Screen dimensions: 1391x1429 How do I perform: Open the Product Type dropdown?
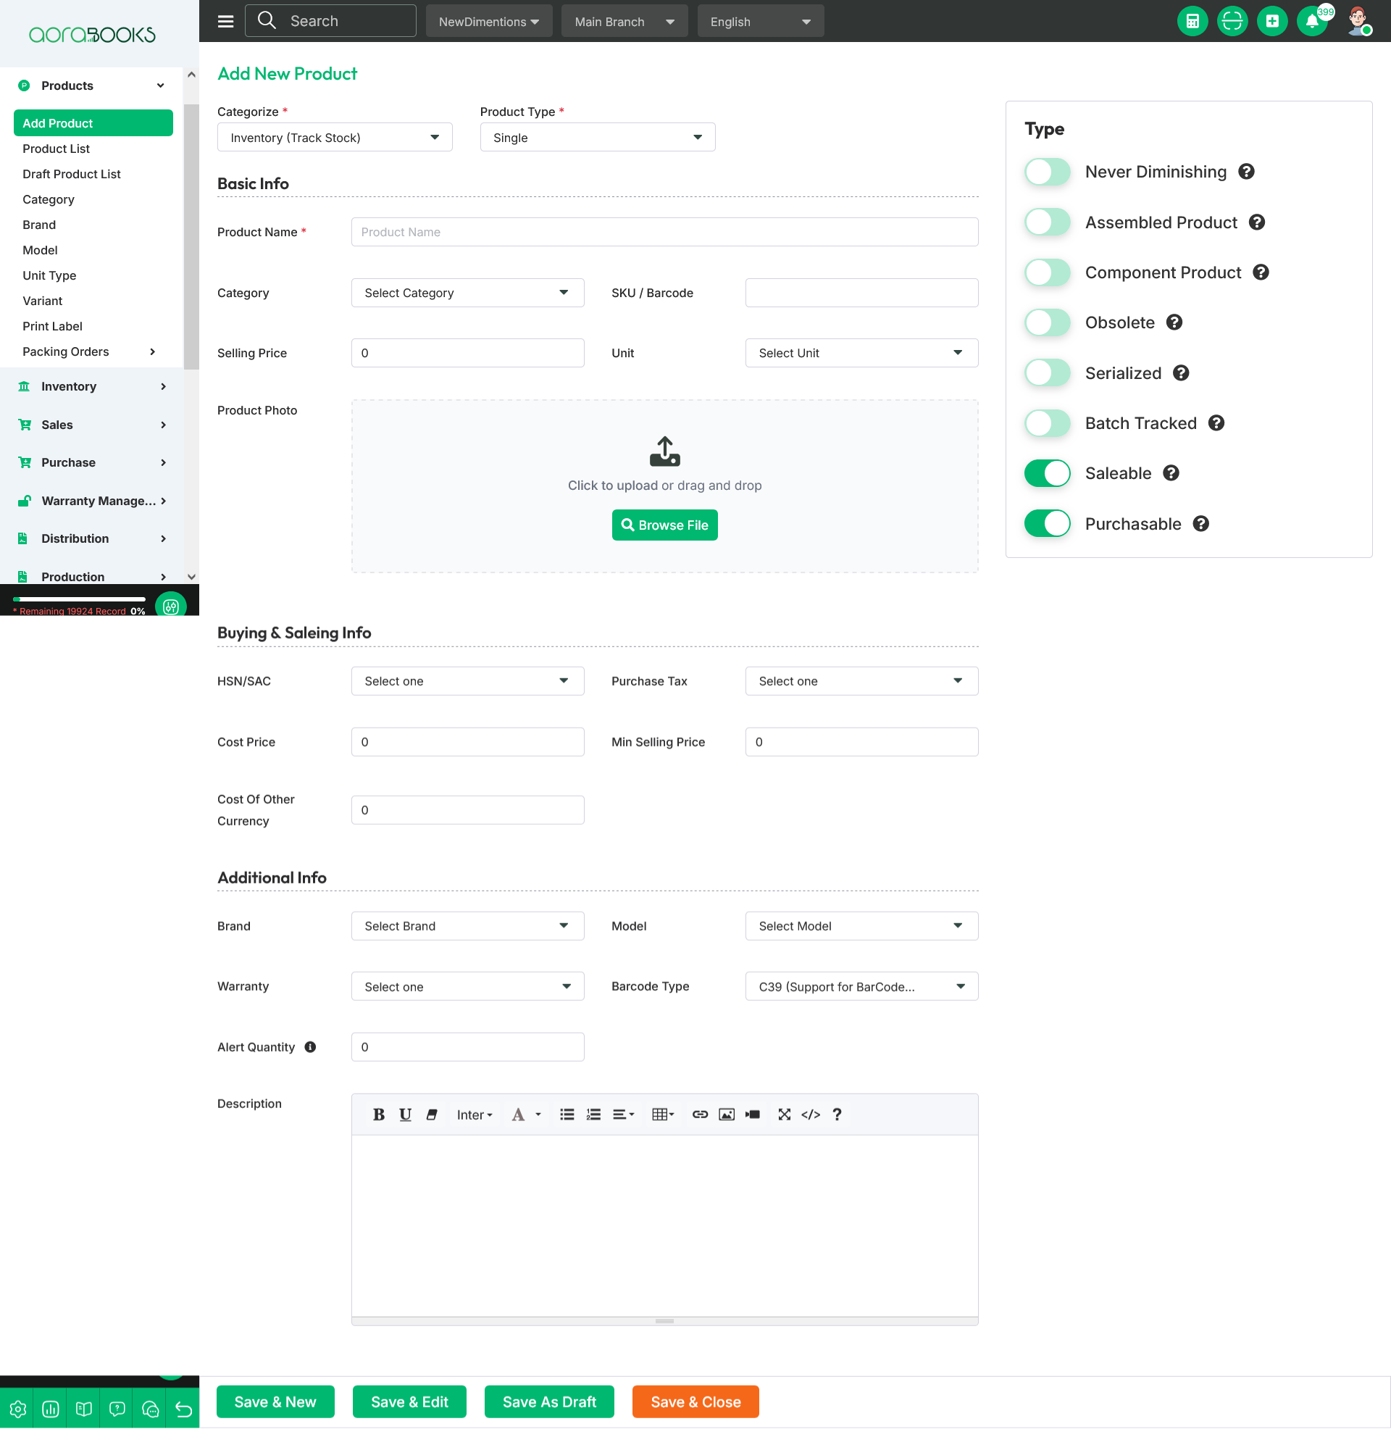click(x=597, y=138)
